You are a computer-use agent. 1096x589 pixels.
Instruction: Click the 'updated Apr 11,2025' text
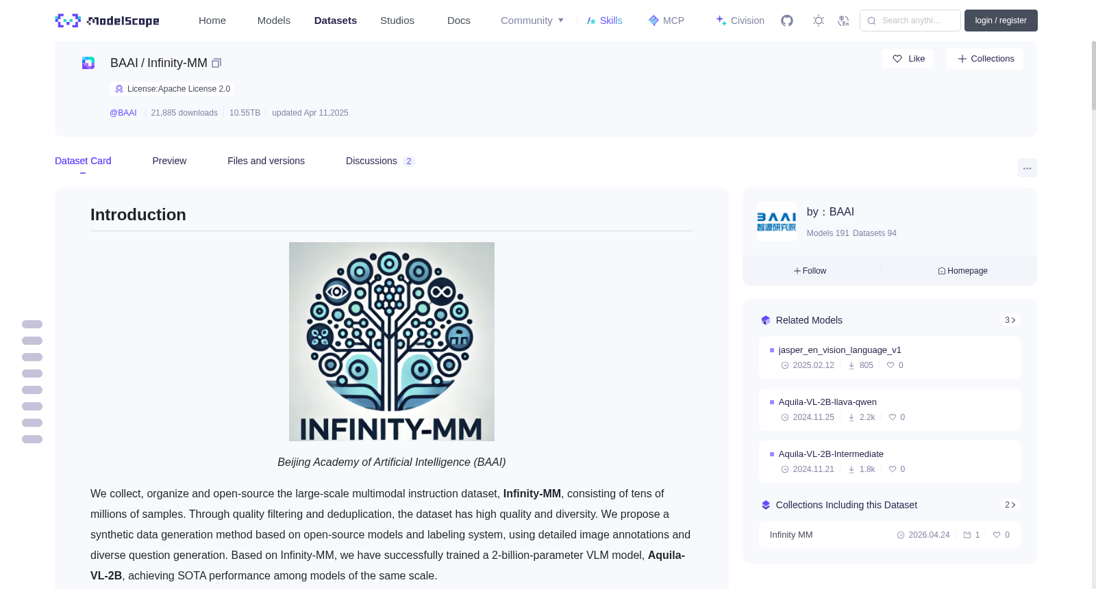tap(310, 113)
